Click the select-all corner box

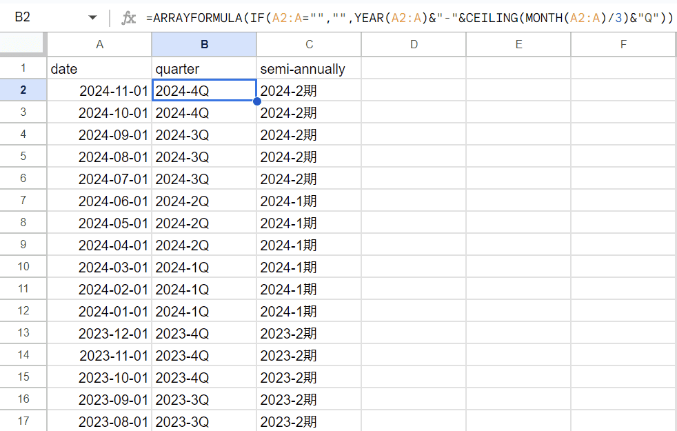pos(23,44)
